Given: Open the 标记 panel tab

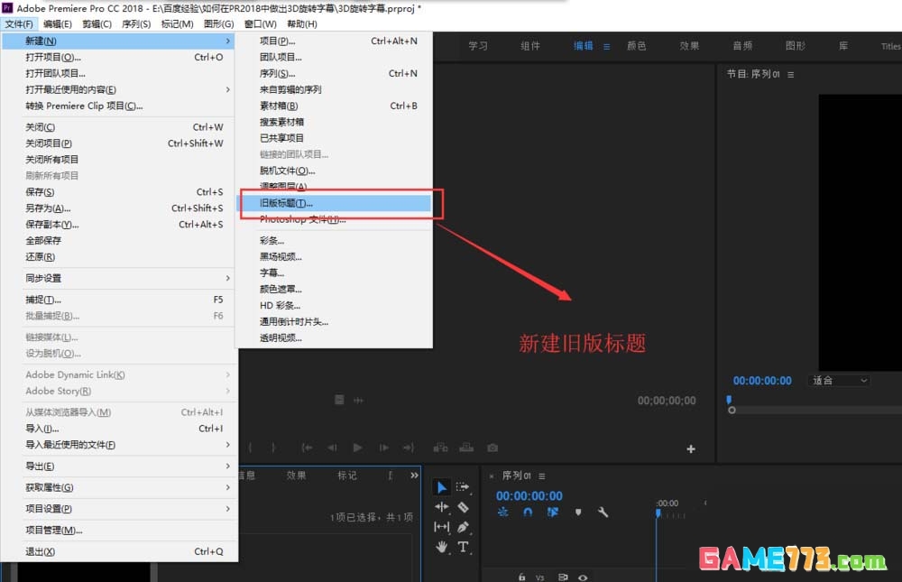Looking at the screenshot, I should (x=347, y=475).
